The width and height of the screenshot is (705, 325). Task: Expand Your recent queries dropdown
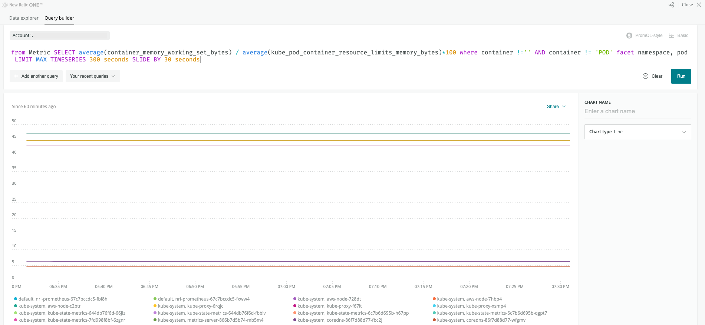point(93,76)
